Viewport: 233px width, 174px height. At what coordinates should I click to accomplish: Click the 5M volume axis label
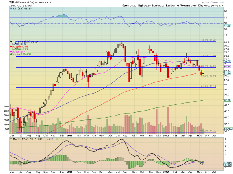coord(7,129)
